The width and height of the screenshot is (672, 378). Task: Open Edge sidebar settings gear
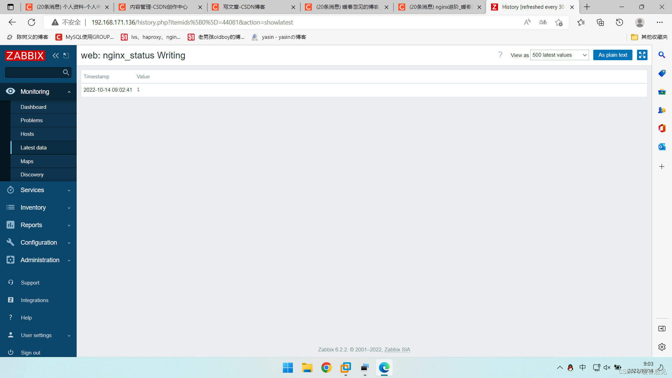[x=661, y=347]
